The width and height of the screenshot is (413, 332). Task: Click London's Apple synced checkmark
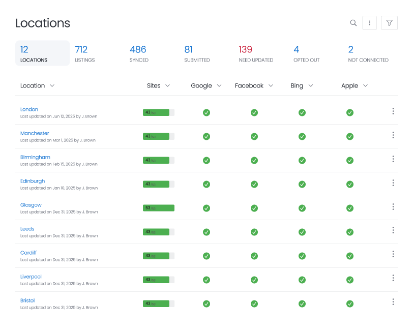click(x=350, y=113)
